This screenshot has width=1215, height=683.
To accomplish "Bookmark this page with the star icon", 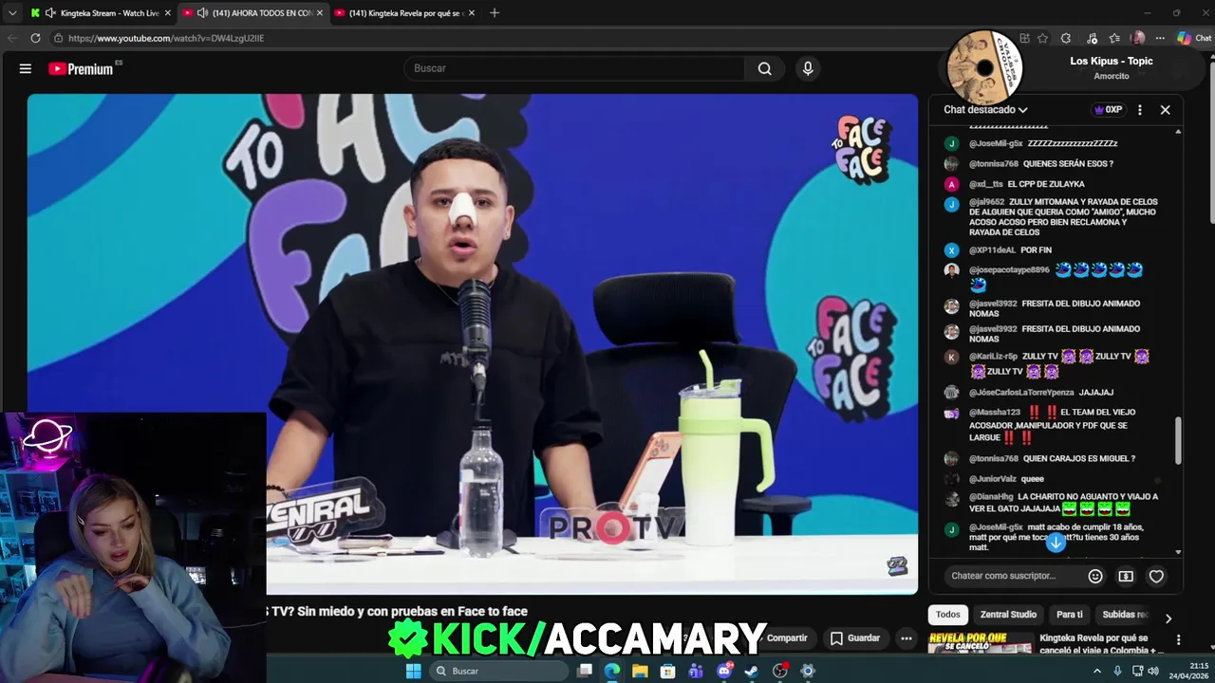I will pyautogui.click(x=1043, y=38).
